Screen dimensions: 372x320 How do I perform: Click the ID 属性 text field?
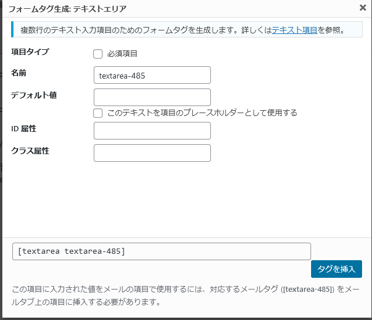tap(152, 131)
